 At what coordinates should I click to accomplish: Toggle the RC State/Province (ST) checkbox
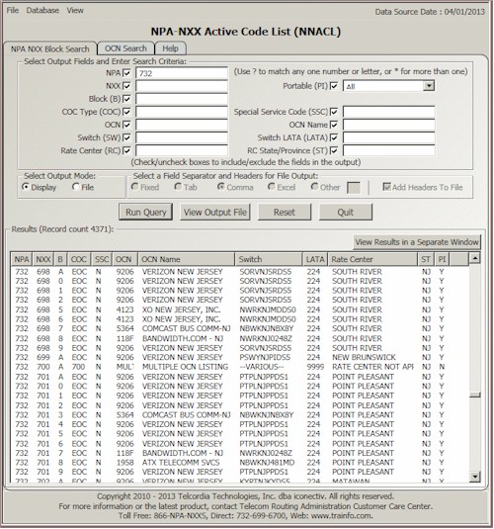pos(334,150)
